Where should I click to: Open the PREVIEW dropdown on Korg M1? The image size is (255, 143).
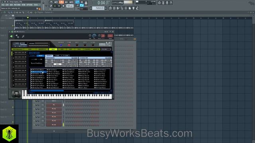coord(106,49)
